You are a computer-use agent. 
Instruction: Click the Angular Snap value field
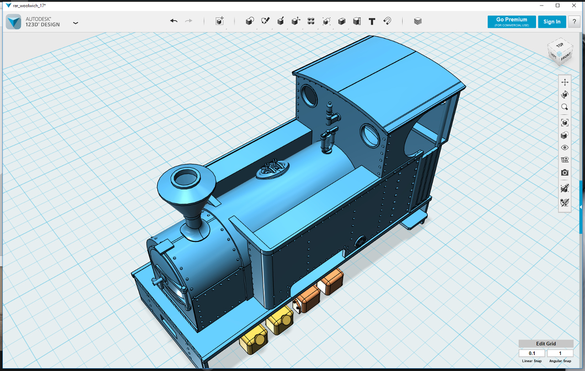point(560,353)
